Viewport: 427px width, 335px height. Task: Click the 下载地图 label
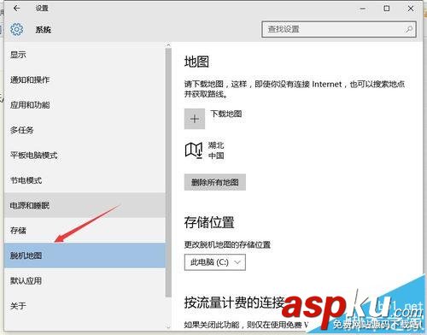pos(226,114)
